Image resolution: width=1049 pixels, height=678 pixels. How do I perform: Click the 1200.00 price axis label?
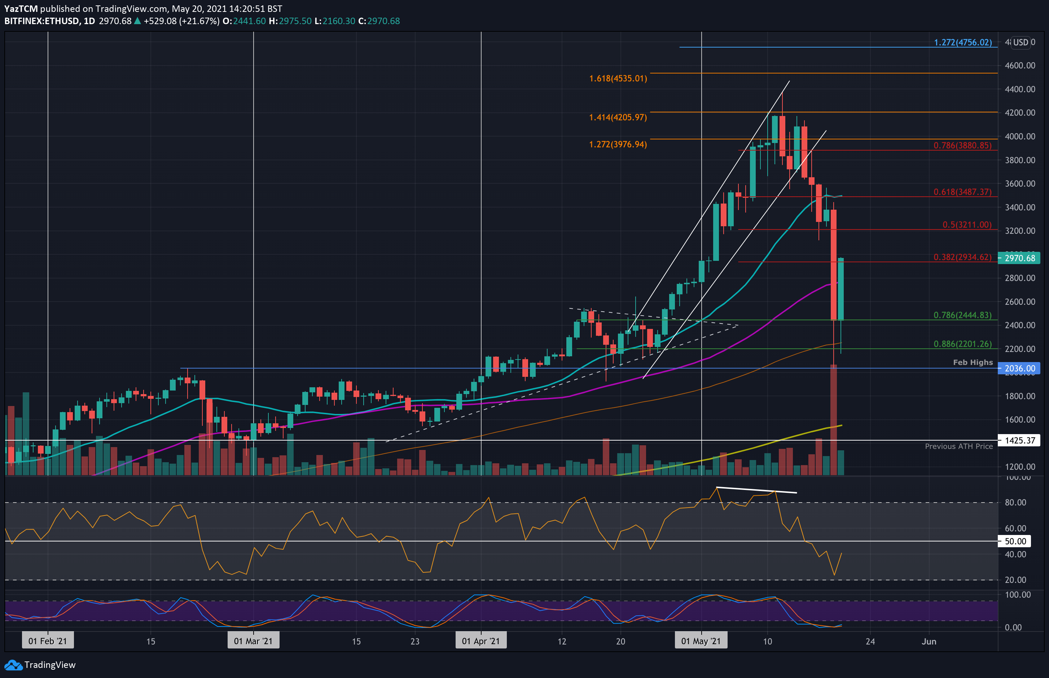click(1020, 467)
